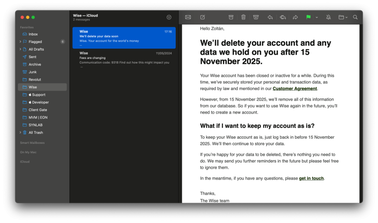Forward the selected message
Screen dimensions: 378x223
295,17
